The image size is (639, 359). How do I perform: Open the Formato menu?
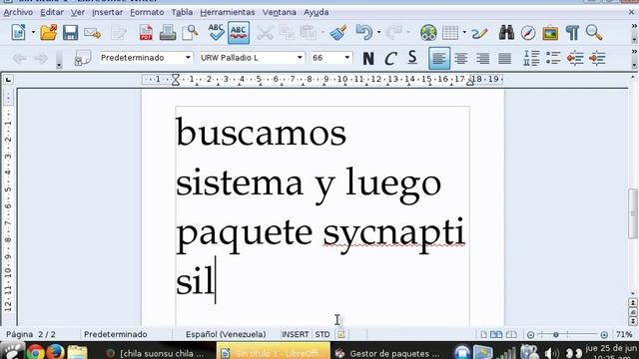click(x=147, y=12)
